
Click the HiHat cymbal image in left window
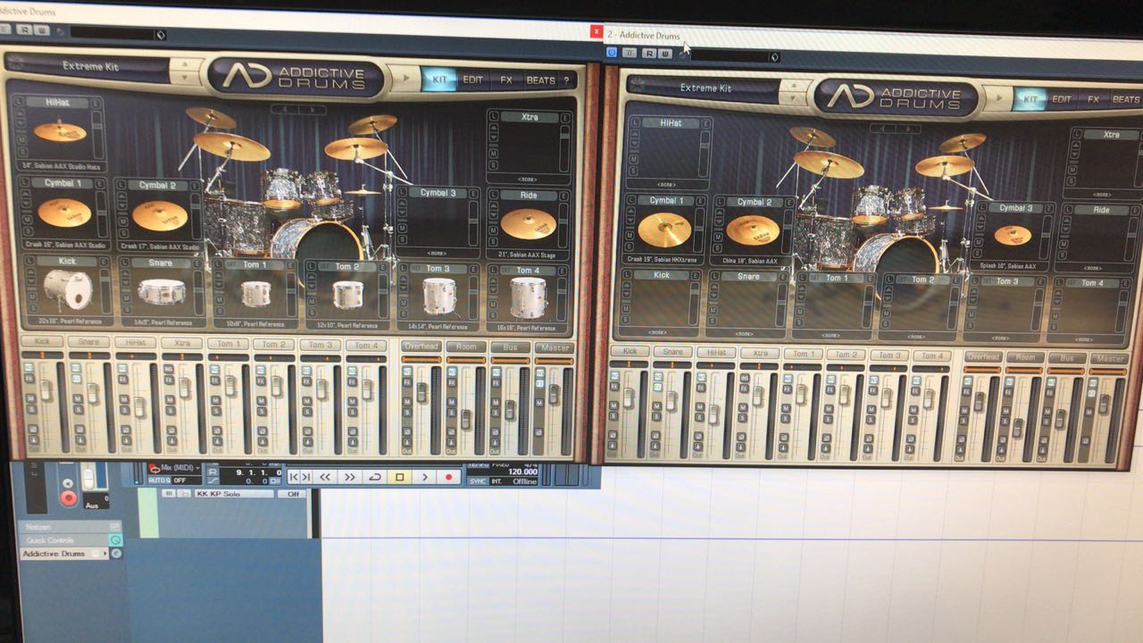[x=60, y=132]
